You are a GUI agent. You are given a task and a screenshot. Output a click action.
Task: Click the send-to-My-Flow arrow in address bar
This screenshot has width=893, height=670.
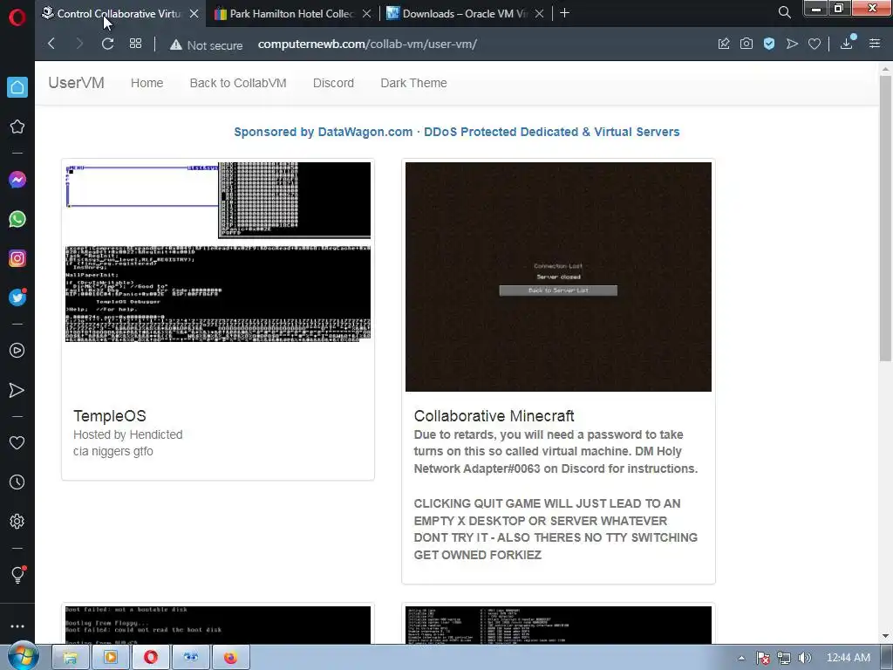pos(792,44)
